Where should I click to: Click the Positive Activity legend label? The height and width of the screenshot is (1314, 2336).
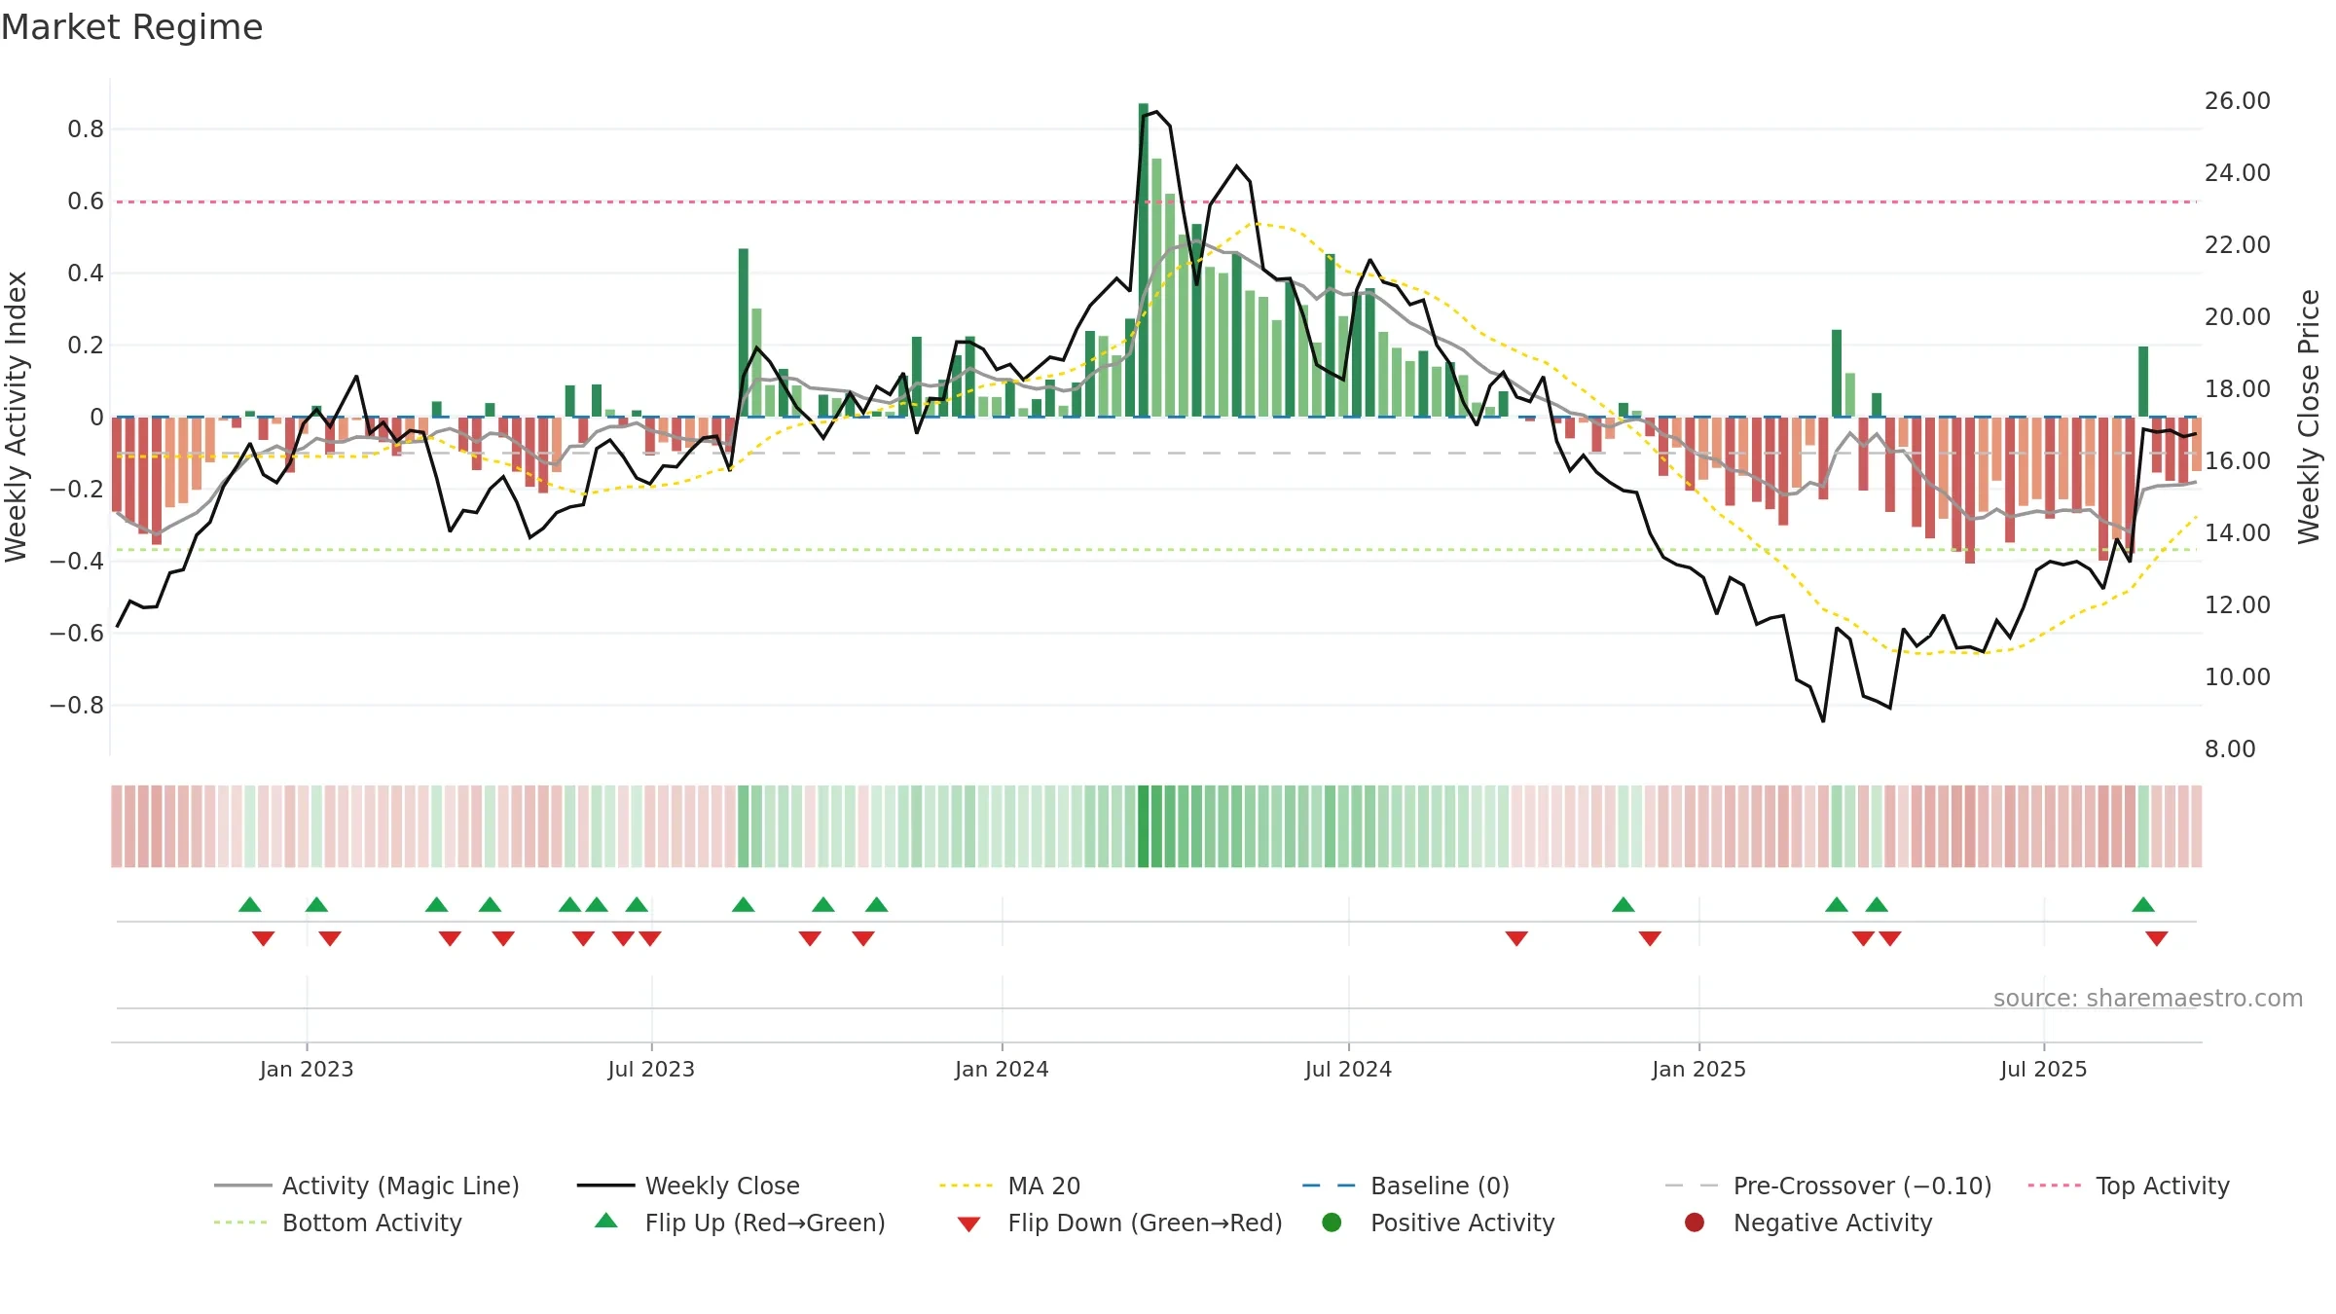coord(1462,1223)
